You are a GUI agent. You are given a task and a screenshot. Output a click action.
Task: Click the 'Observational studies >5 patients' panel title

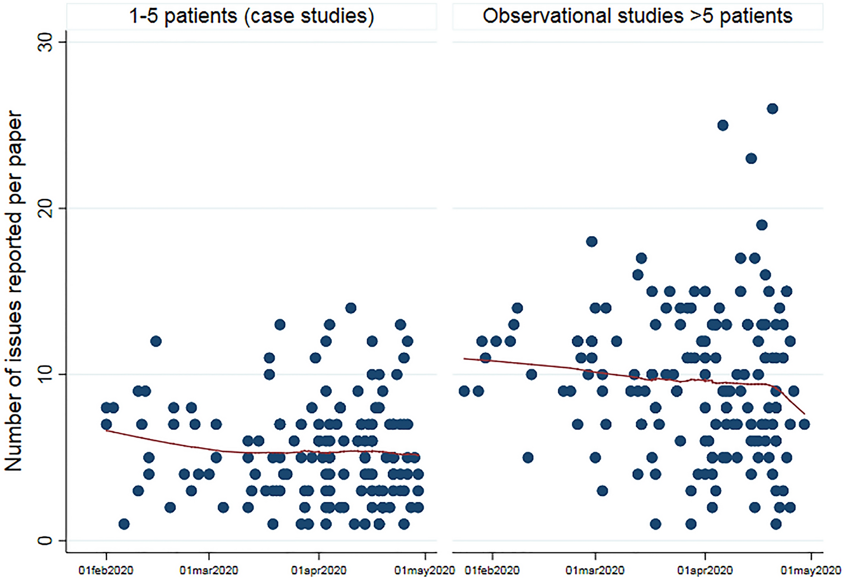pyautogui.click(x=637, y=16)
